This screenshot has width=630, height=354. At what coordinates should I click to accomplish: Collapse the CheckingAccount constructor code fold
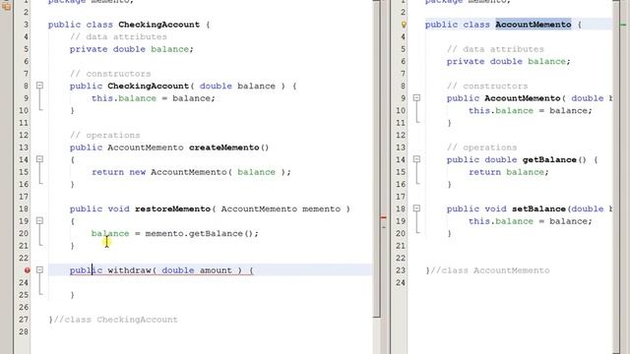[39, 86]
